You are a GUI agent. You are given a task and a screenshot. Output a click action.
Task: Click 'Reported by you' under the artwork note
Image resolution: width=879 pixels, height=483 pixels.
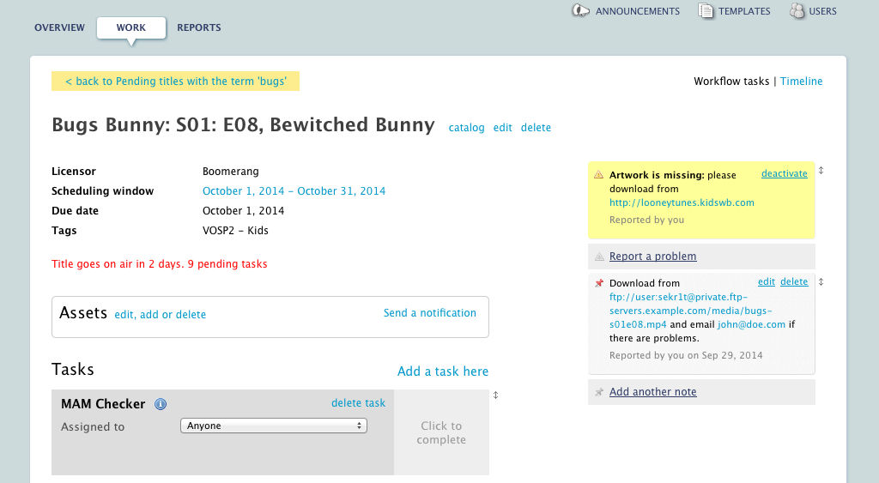(647, 220)
